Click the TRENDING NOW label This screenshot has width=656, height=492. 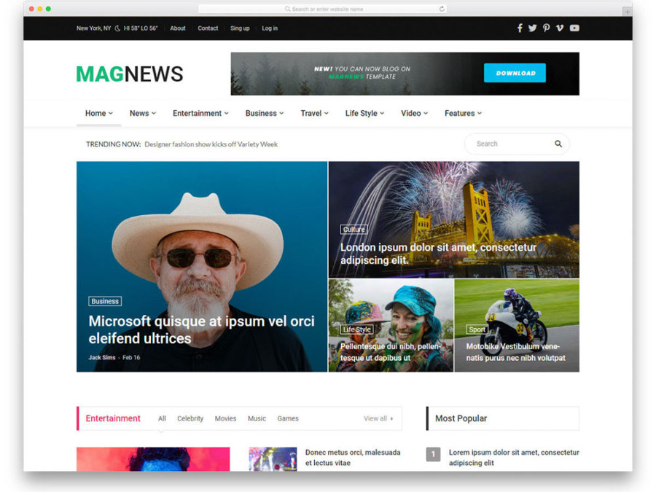coord(114,144)
